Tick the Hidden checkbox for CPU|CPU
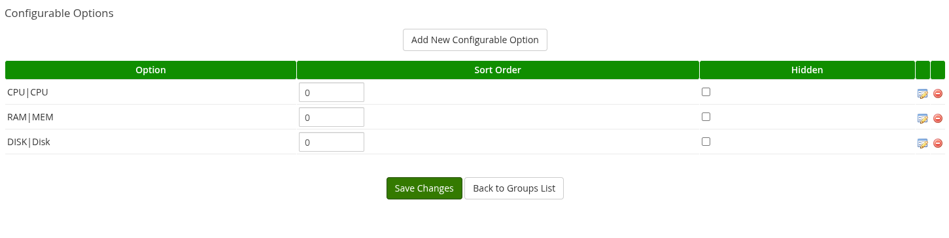949x238 pixels. (706, 92)
